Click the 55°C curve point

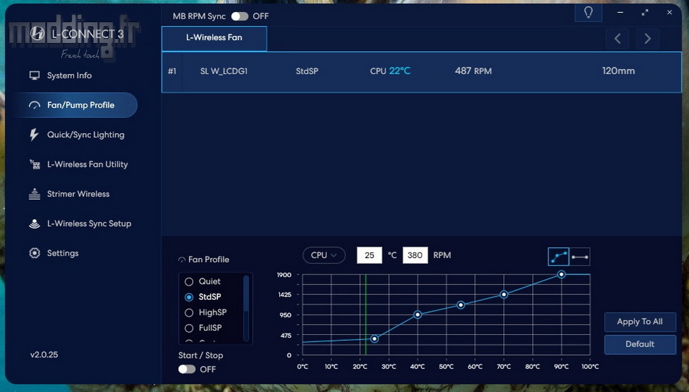(x=460, y=305)
